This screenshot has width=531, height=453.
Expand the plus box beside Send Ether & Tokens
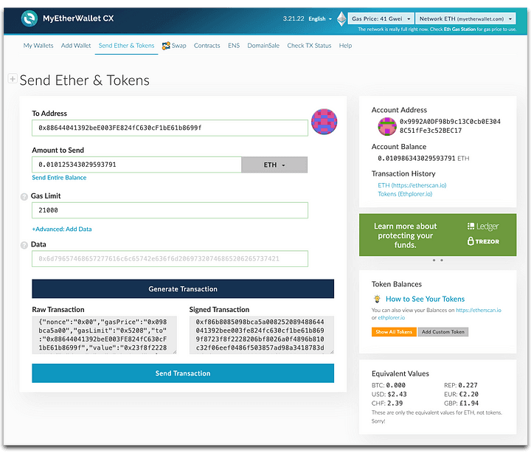click(13, 79)
